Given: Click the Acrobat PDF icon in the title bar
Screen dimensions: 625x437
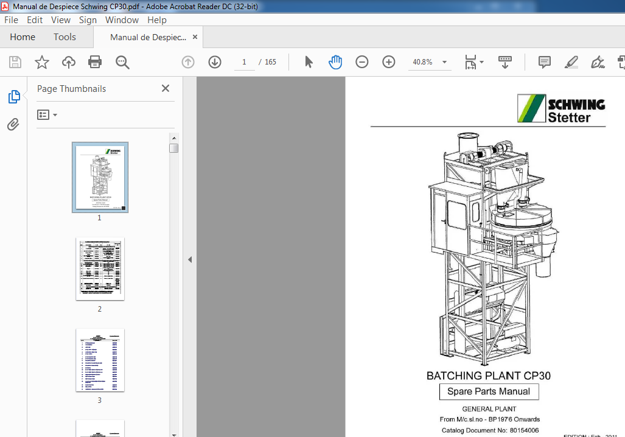Looking at the screenshot, I should pos(5,6).
